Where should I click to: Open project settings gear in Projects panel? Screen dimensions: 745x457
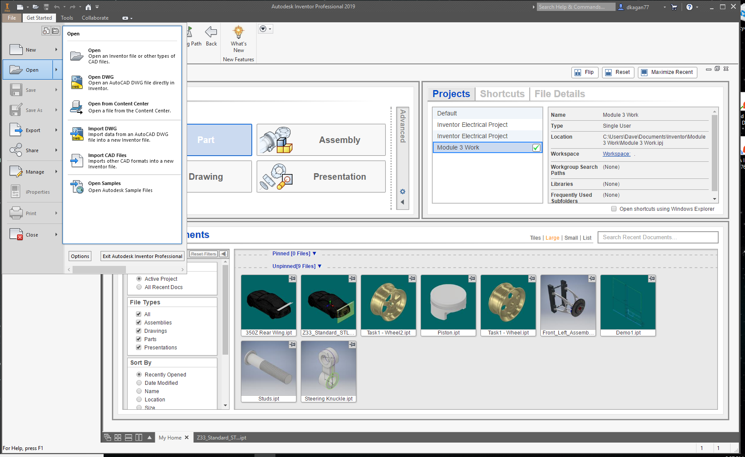point(402,191)
